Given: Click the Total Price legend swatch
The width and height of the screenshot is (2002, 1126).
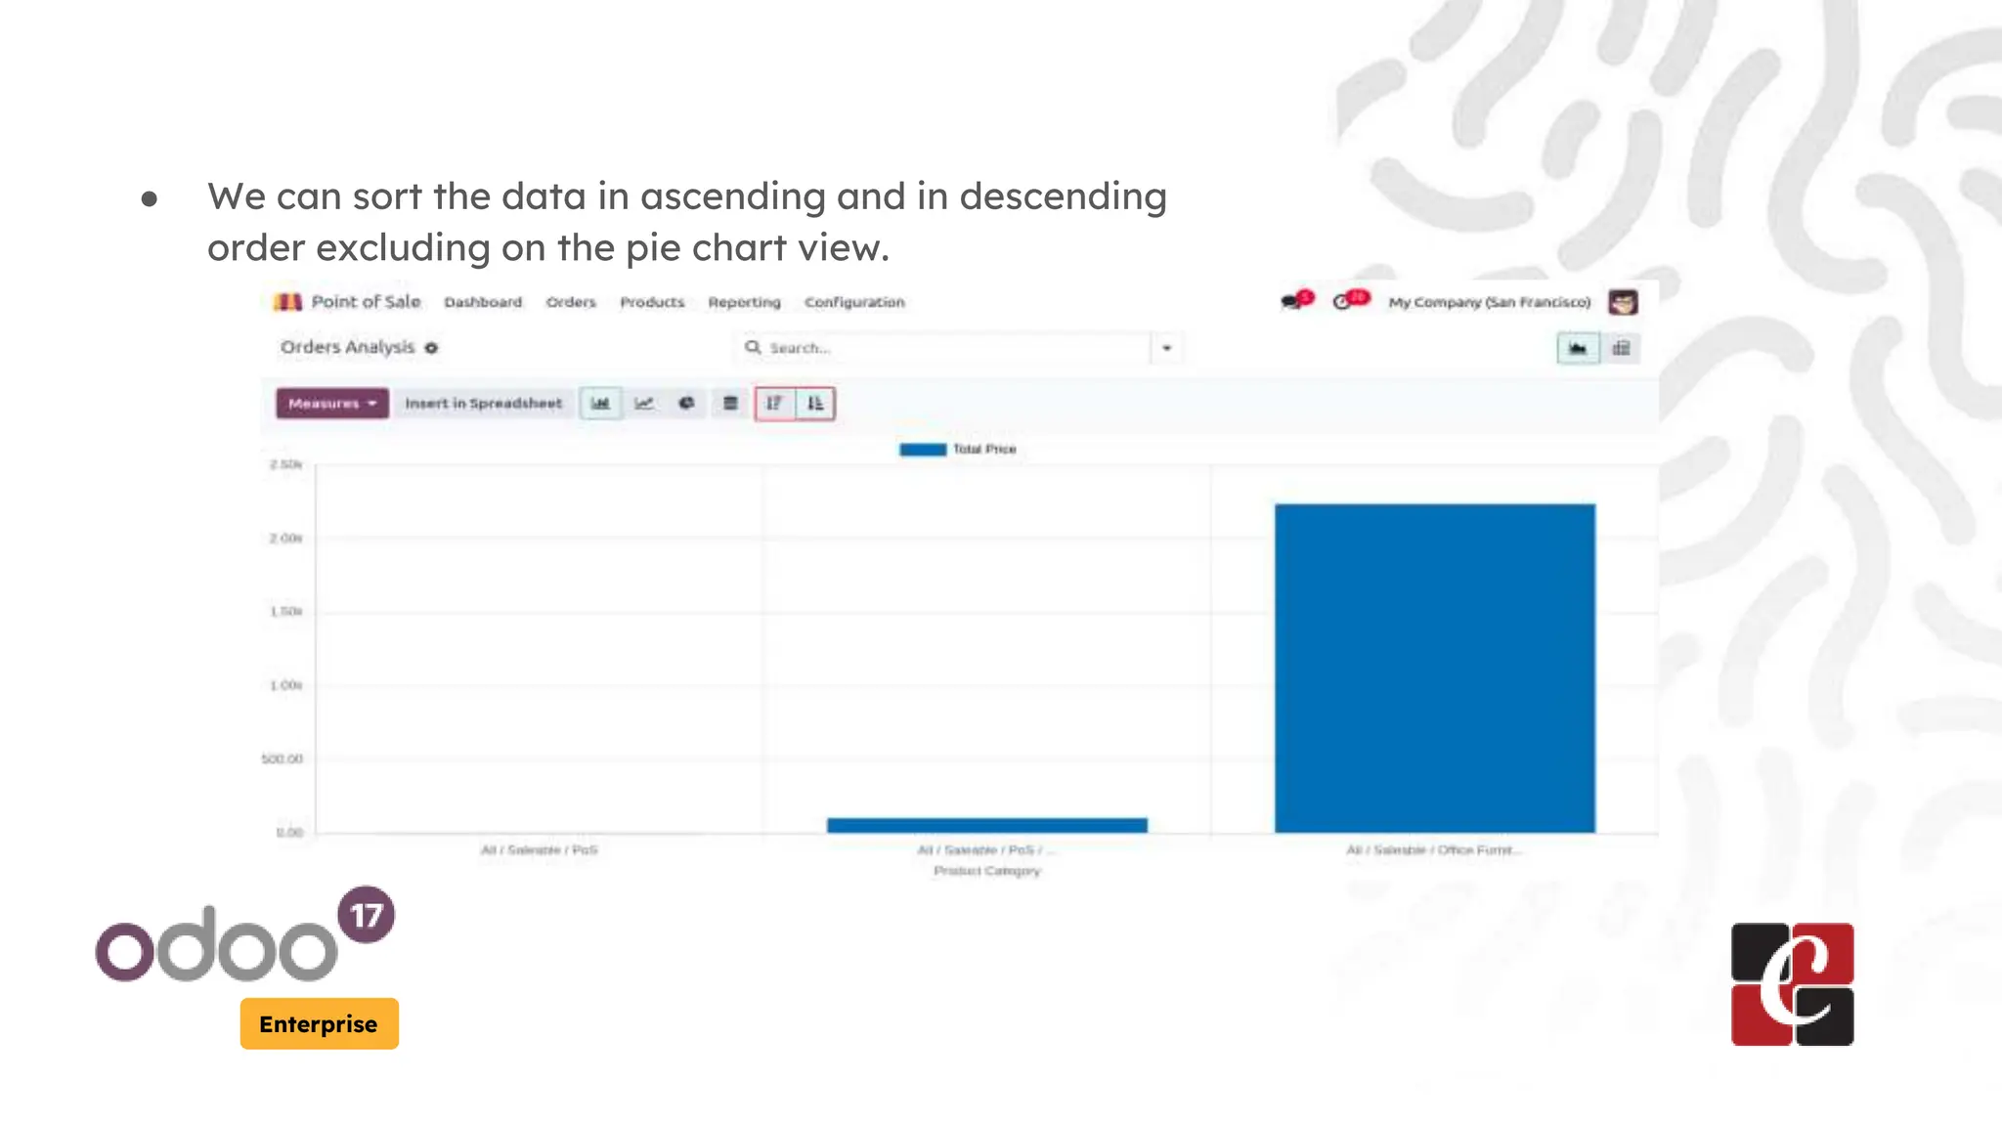Looking at the screenshot, I should tap(923, 450).
